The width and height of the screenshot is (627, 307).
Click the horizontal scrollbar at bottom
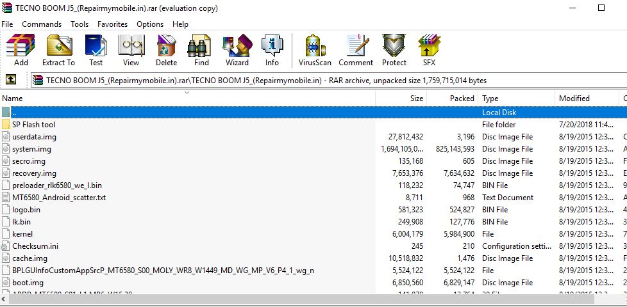[x=313, y=299]
